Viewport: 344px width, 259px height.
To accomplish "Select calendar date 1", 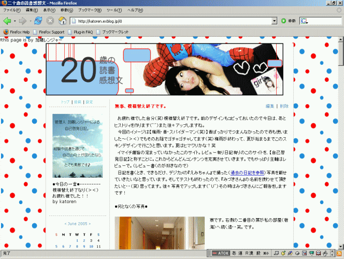I will pyautogui.click(x=77, y=240).
